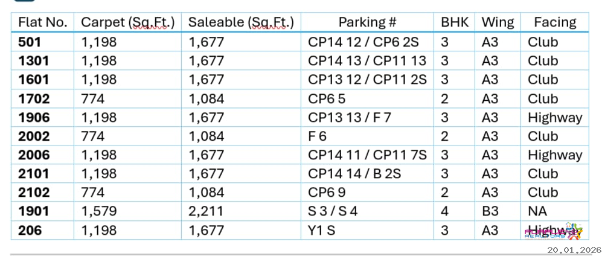The height and width of the screenshot is (259, 602).
Task: Select the flat 1906 cell
Action: tap(34, 118)
